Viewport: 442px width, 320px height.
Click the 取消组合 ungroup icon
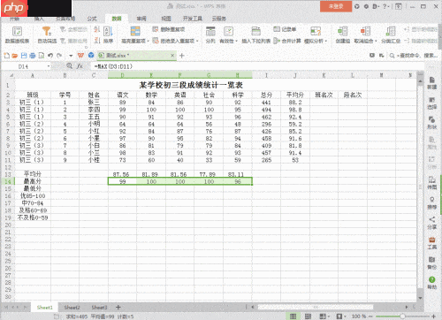(365, 31)
